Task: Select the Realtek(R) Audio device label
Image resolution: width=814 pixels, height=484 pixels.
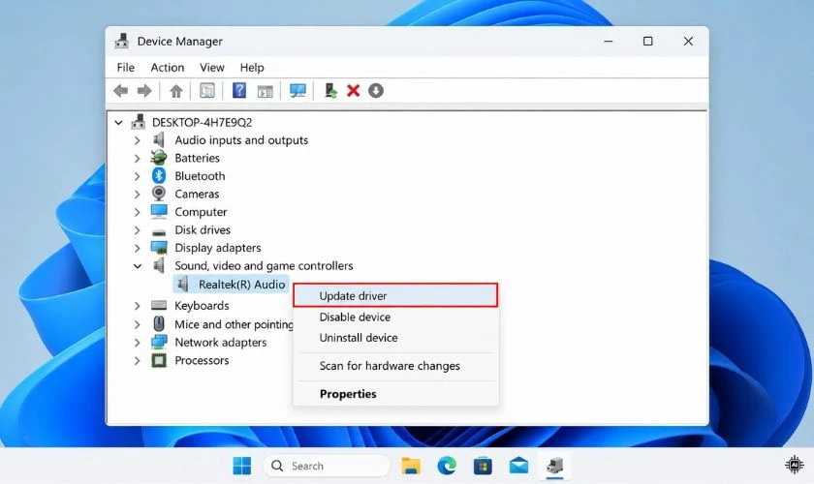Action: pyautogui.click(x=242, y=285)
